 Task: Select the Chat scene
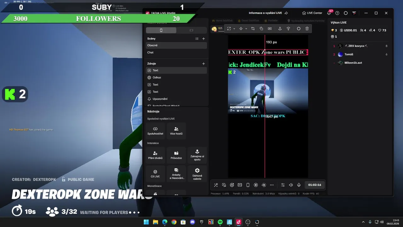[x=176, y=53]
